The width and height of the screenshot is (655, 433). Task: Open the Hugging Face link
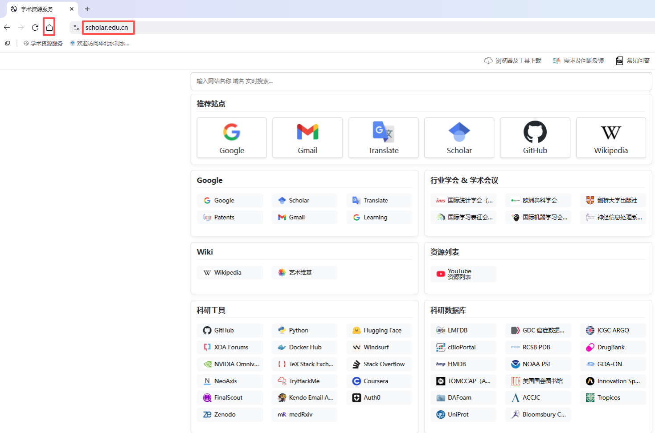tap(379, 330)
